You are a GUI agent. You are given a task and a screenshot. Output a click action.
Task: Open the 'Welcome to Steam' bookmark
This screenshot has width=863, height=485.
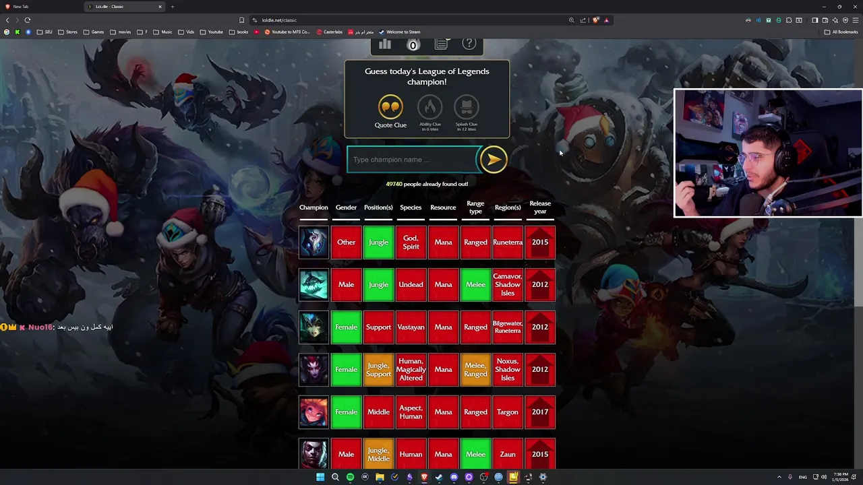pos(399,32)
